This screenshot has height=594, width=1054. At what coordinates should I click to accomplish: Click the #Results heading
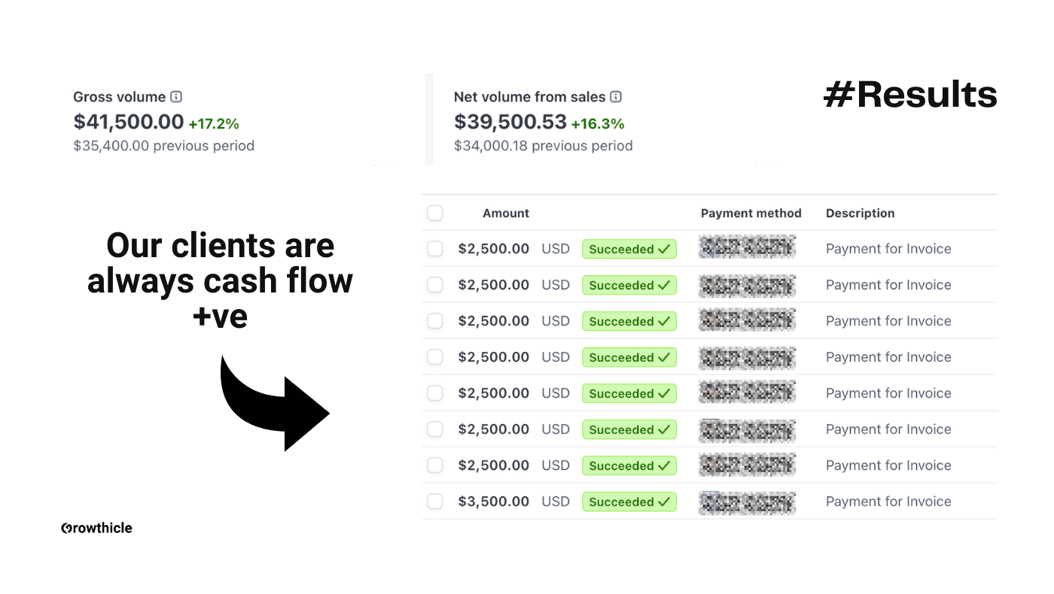click(910, 95)
